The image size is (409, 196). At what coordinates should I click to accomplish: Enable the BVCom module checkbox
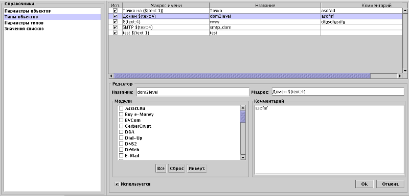pos(121,120)
